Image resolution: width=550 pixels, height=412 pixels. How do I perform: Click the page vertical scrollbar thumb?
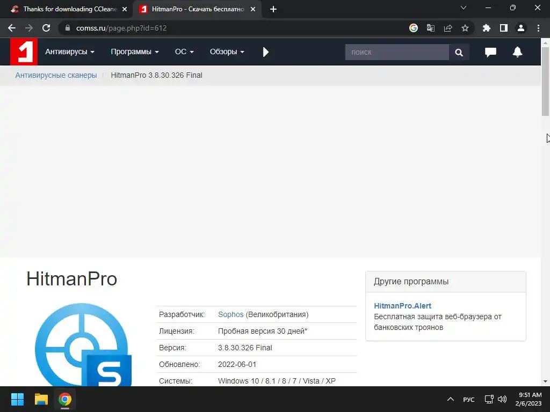pos(545,81)
